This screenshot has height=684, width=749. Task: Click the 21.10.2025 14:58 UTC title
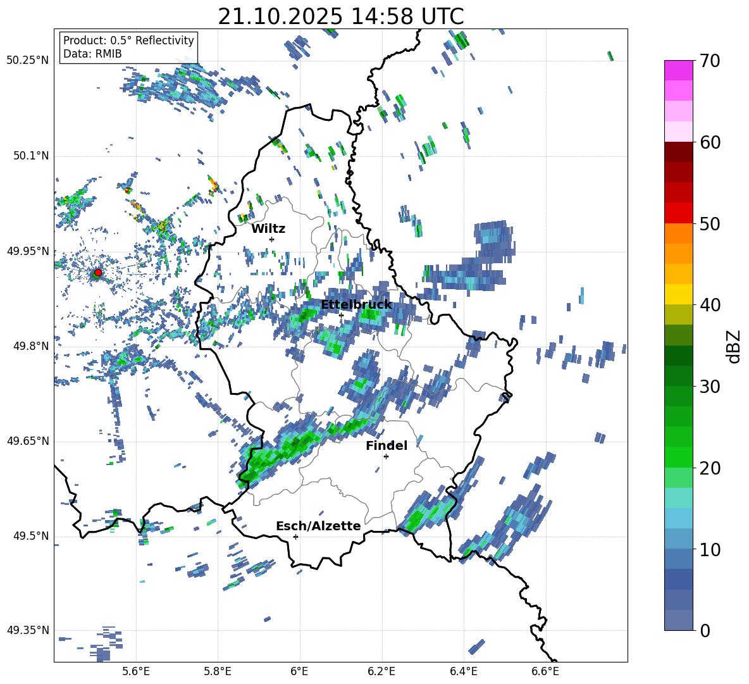coord(340,16)
